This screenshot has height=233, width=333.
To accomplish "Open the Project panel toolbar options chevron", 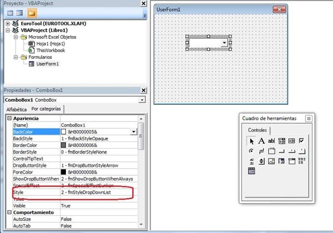I will pyautogui.click(x=145, y=16).
